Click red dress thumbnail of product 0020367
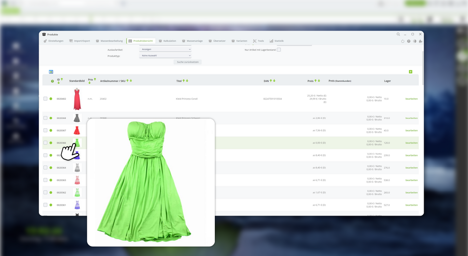468x256 pixels. [x=77, y=130]
